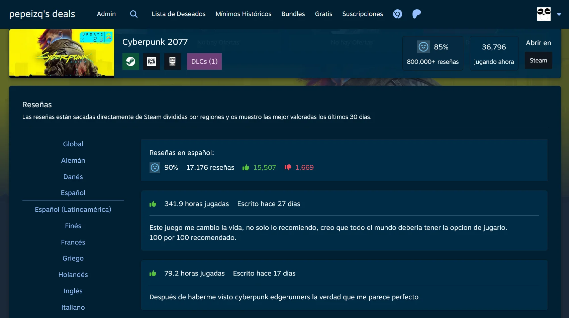This screenshot has width=569, height=318.
Task: Click the red thumbs-down next to 1,669
Action: [288, 167]
